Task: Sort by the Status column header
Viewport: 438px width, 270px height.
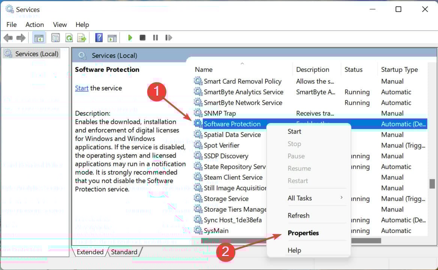Action: pos(353,70)
